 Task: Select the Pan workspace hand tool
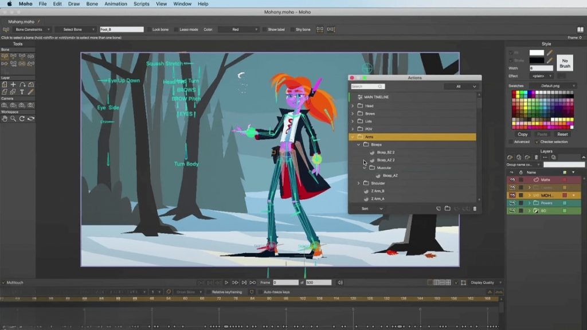5,119
